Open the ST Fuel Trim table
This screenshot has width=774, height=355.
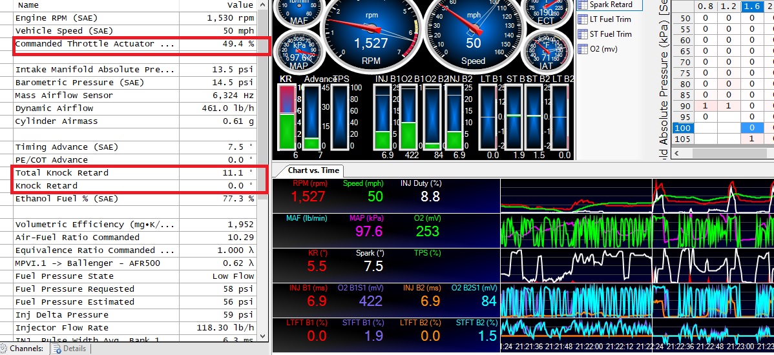[x=610, y=34]
